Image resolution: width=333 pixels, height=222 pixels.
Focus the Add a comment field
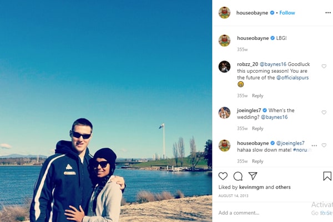click(263, 213)
